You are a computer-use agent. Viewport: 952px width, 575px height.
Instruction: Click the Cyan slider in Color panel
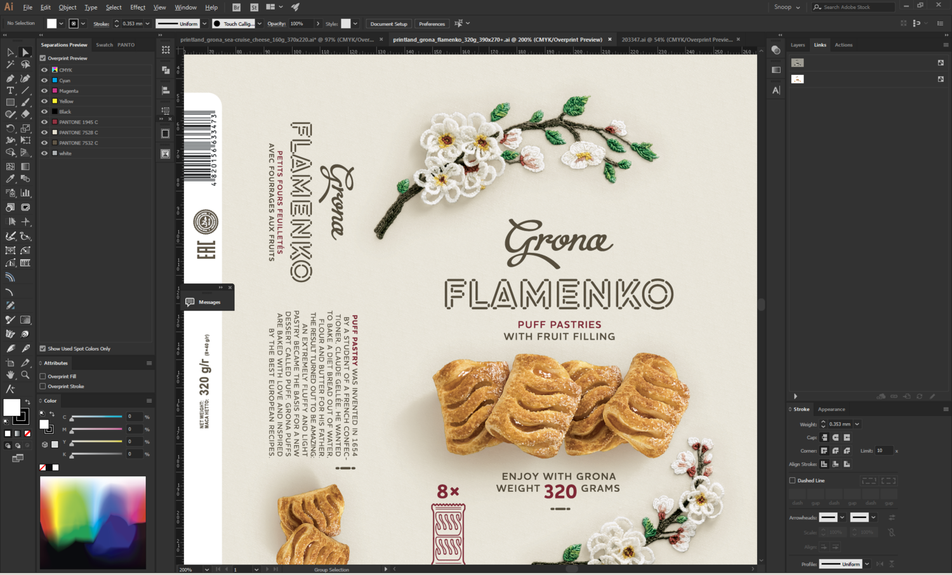click(x=96, y=417)
